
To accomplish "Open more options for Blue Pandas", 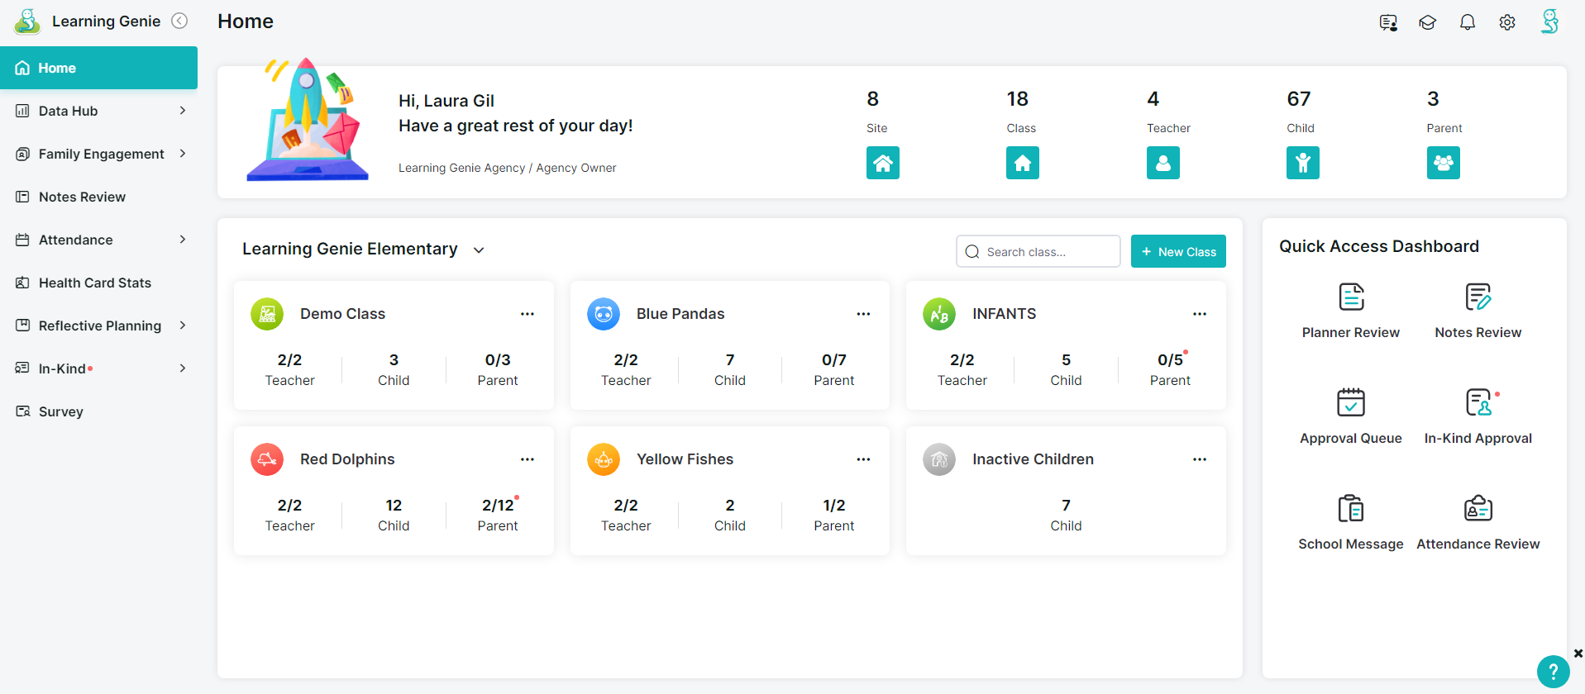I will [863, 314].
